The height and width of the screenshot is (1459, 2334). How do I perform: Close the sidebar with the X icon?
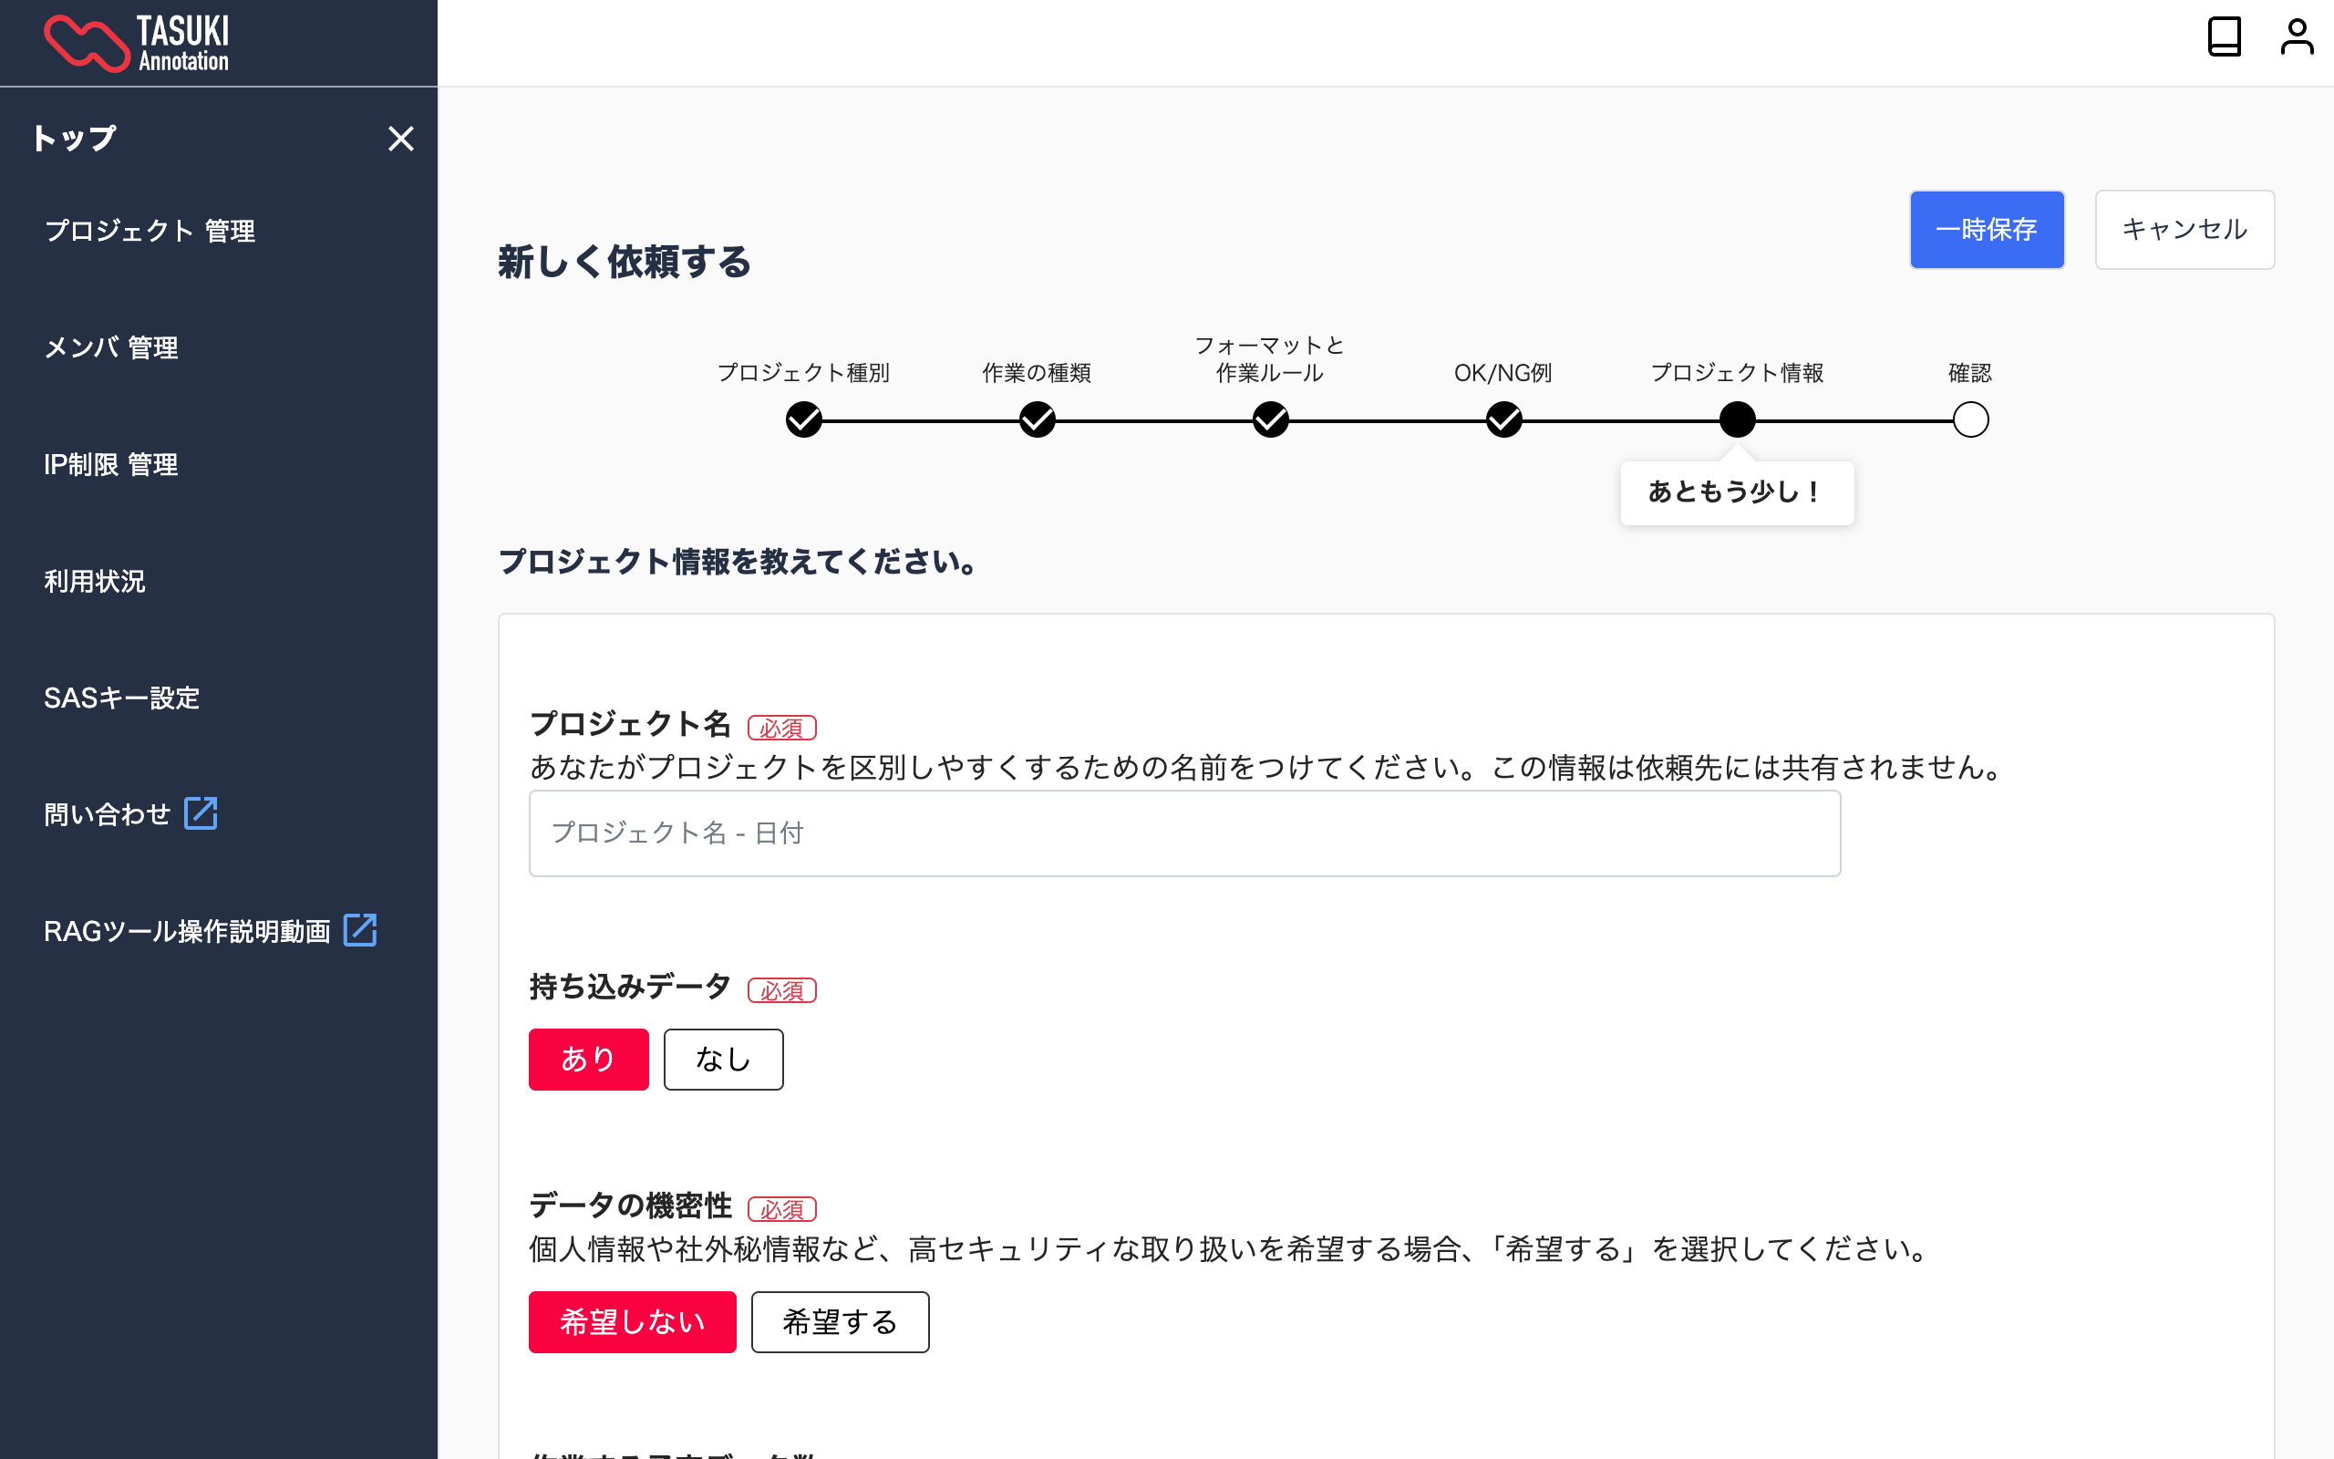point(400,139)
